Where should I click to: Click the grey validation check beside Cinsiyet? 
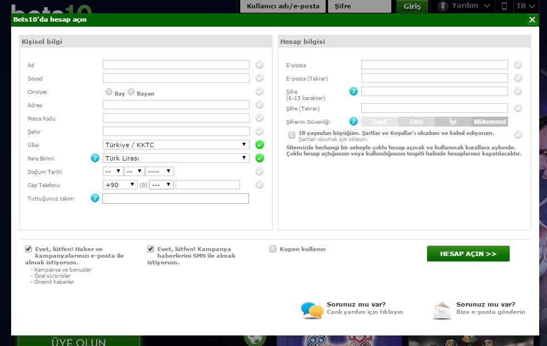tap(260, 91)
